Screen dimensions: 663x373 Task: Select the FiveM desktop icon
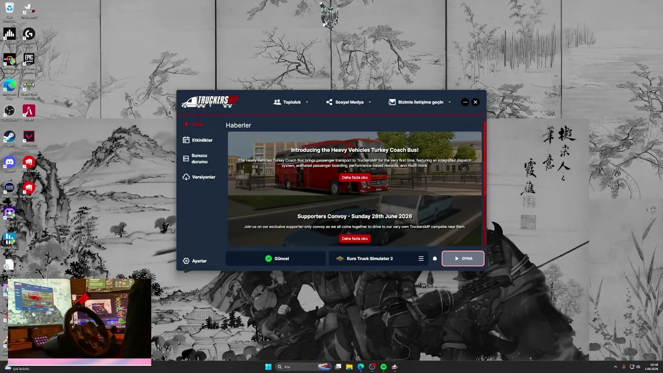[x=29, y=113]
